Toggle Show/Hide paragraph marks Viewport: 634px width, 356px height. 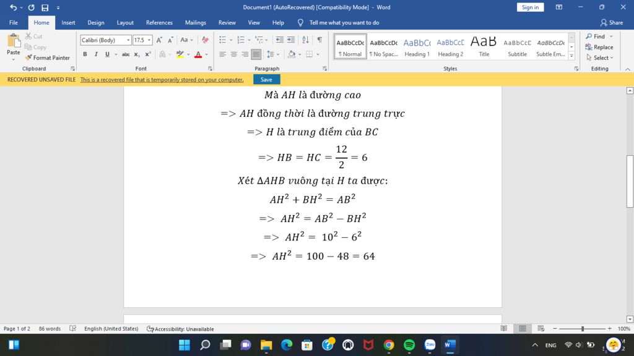pyautogui.click(x=320, y=40)
